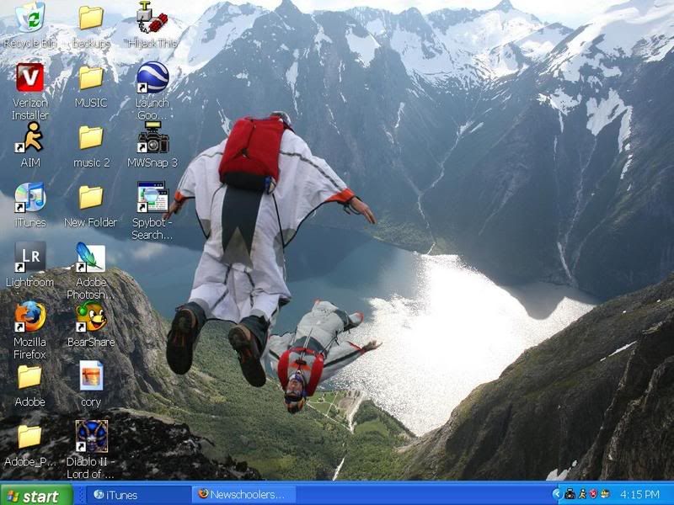The height and width of the screenshot is (505, 674).
Task: Switch to Newschoolers Firefox taskbar window
Action: tap(243, 495)
